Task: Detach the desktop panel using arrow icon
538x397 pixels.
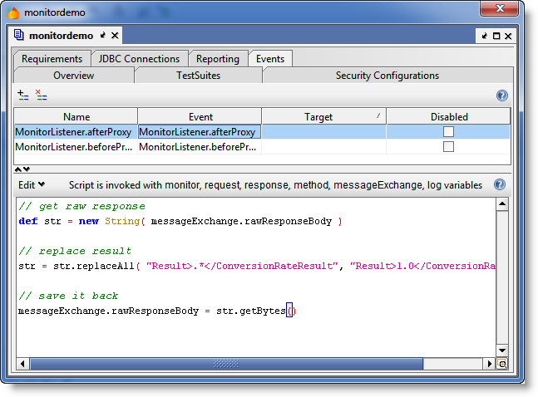Action: (x=485, y=36)
